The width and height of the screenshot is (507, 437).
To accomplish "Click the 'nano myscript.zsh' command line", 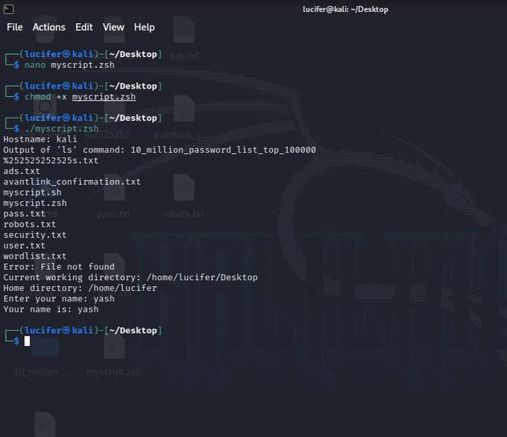I will point(69,65).
